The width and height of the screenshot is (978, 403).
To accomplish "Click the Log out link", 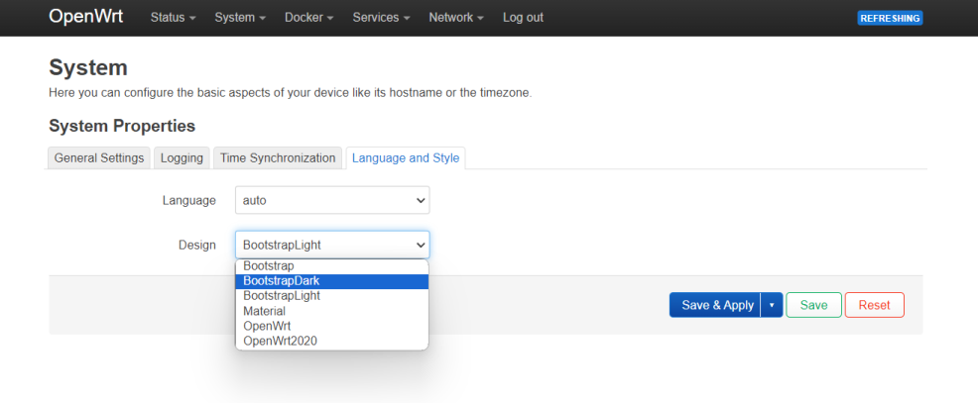I will [x=523, y=18].
